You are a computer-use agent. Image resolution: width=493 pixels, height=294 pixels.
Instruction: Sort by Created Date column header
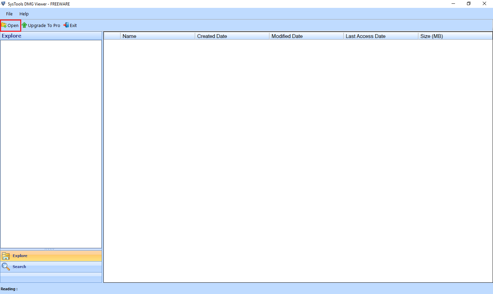click(232, 36)
